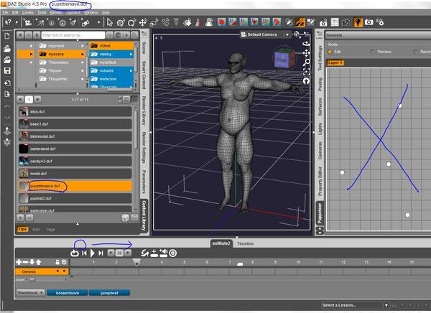The height and width of the screenshot is (313, 431).
Task: Select the cameratest.duf file
Action: click(x=75, y=149)
